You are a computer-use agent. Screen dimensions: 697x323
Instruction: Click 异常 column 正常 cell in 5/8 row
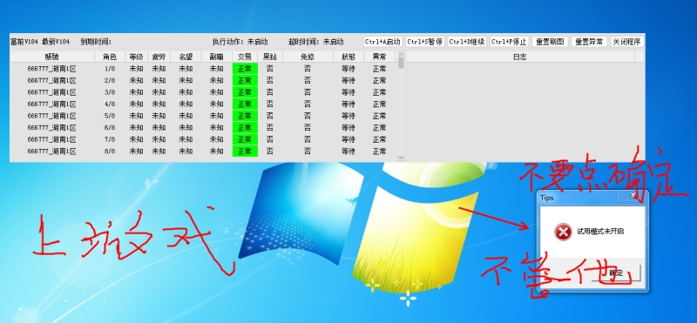pyautogui.click(x=379, y=116)
